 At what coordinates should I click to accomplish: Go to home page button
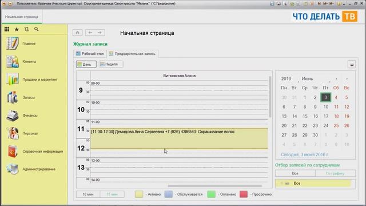pos(78,33)
